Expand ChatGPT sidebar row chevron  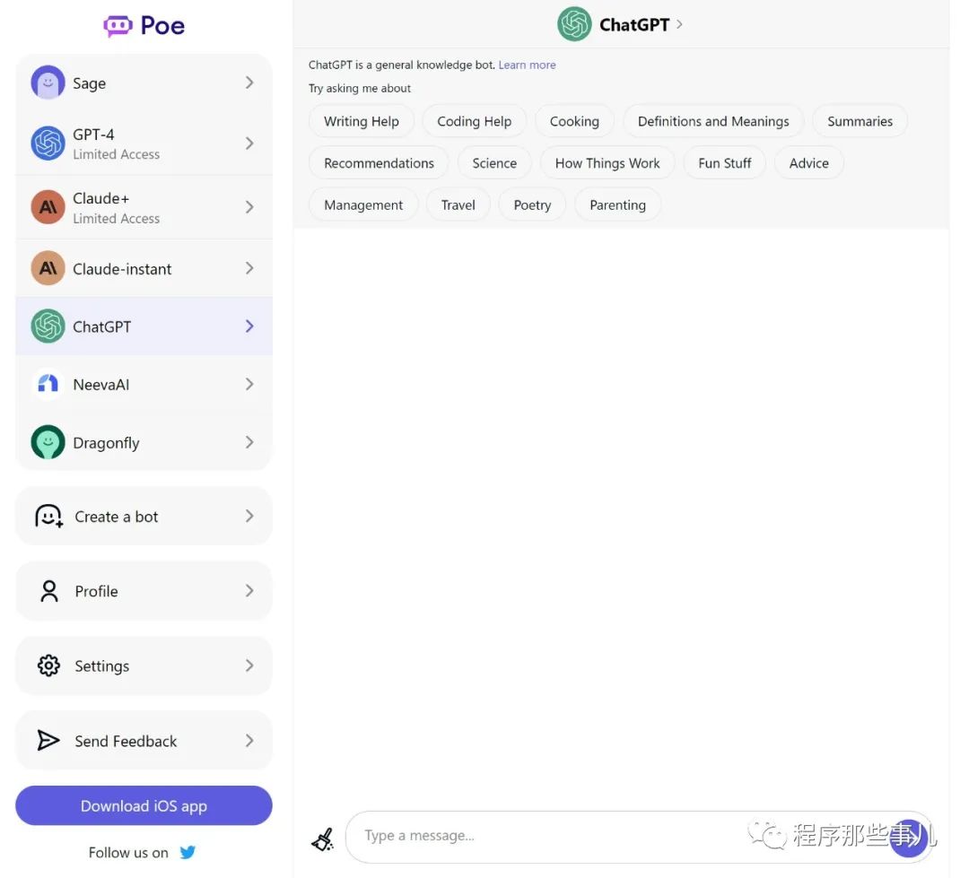pyautogui.click(x=249, y=326)
